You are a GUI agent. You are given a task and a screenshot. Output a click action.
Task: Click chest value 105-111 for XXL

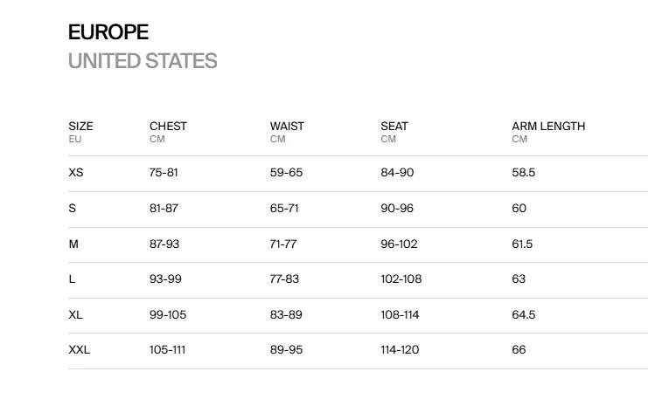(x=167, y=349)
